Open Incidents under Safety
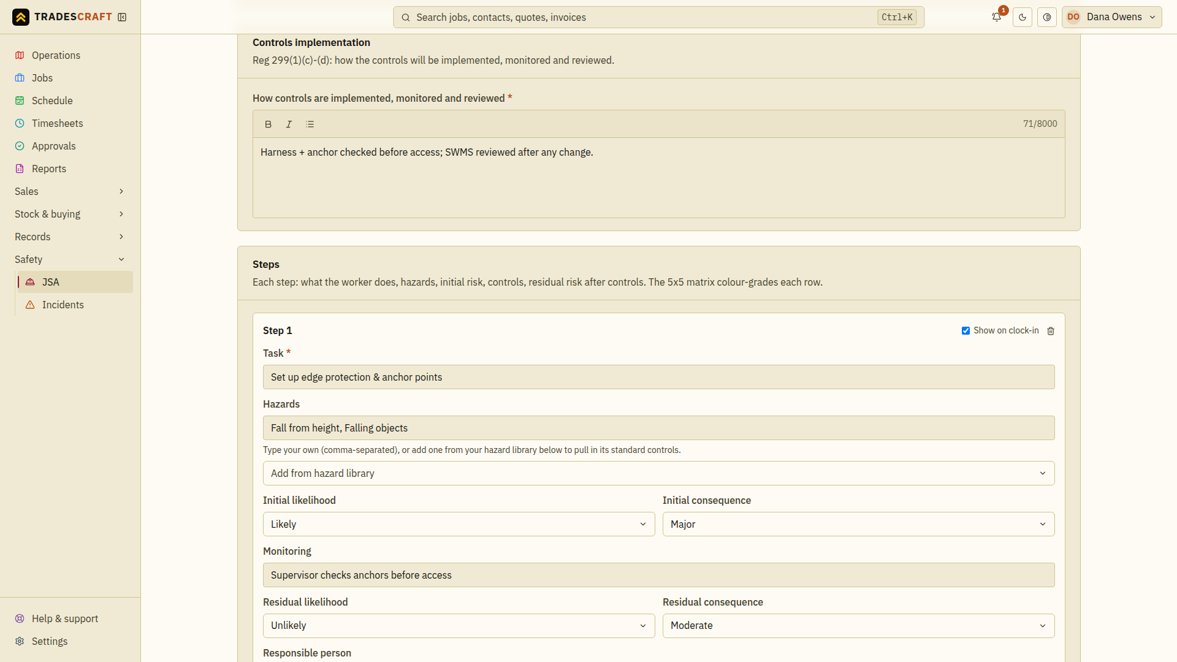 tap(75, 305)
